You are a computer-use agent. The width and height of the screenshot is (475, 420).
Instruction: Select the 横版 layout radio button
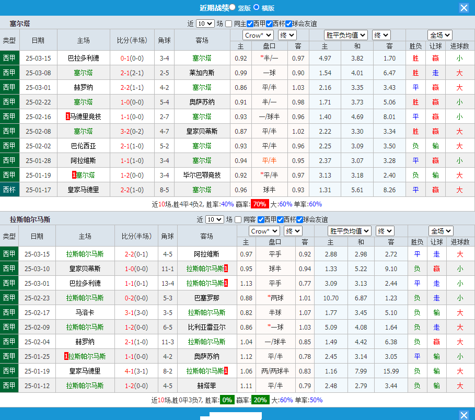257,7
